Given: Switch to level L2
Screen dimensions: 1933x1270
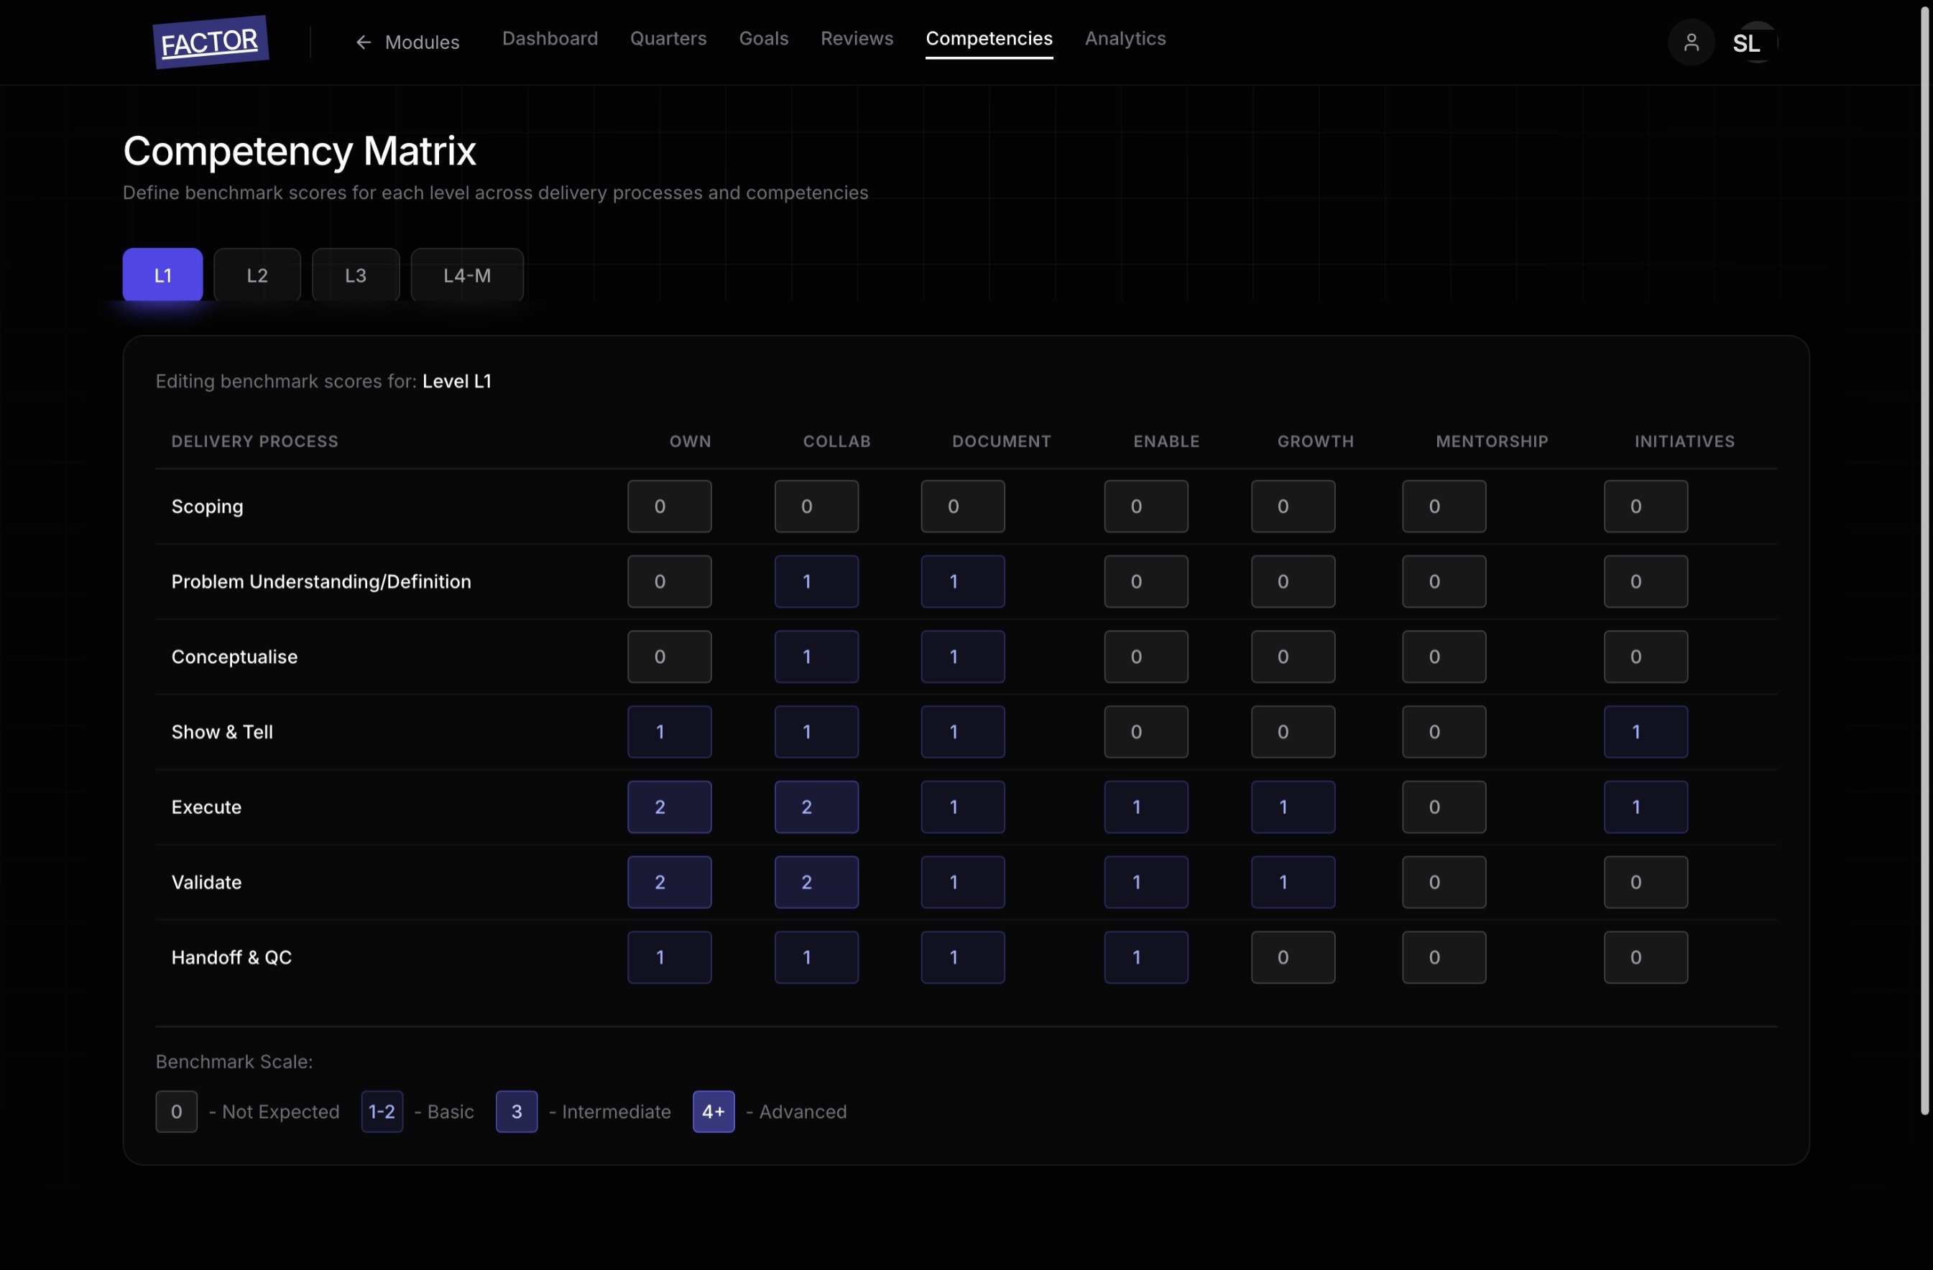Looking at the screenshot, I should click(x=257, y=274).
